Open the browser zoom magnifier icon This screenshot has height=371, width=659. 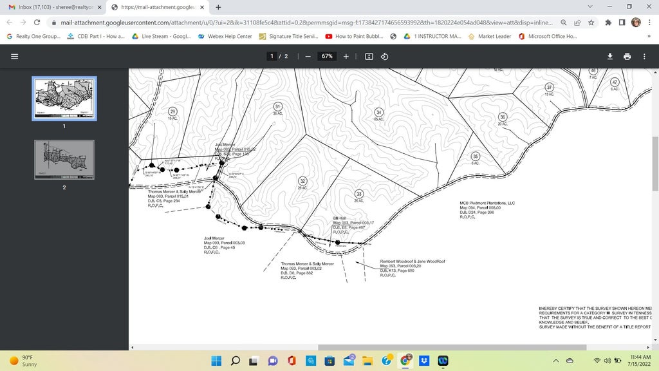(x=564, y=23)
